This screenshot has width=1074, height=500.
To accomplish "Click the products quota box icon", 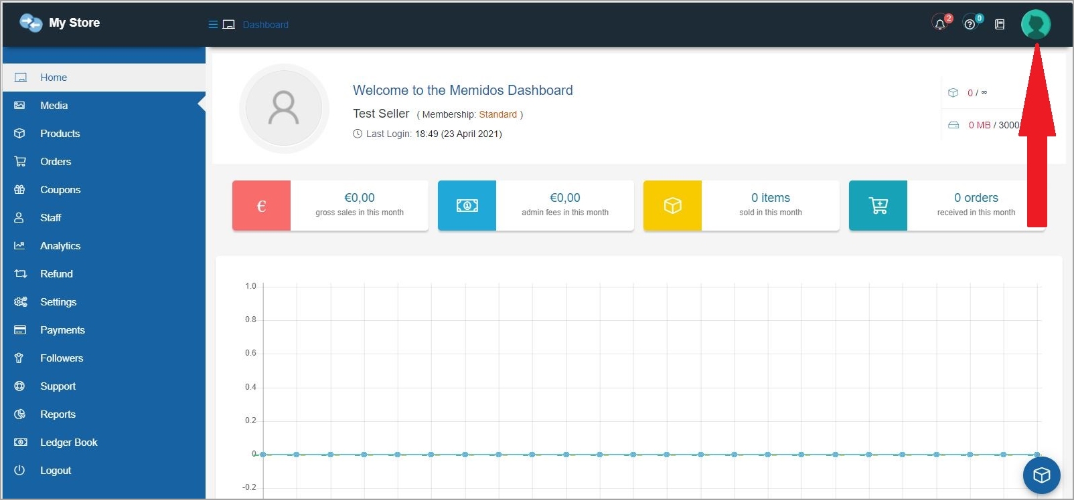I will (x=953, y=93).
